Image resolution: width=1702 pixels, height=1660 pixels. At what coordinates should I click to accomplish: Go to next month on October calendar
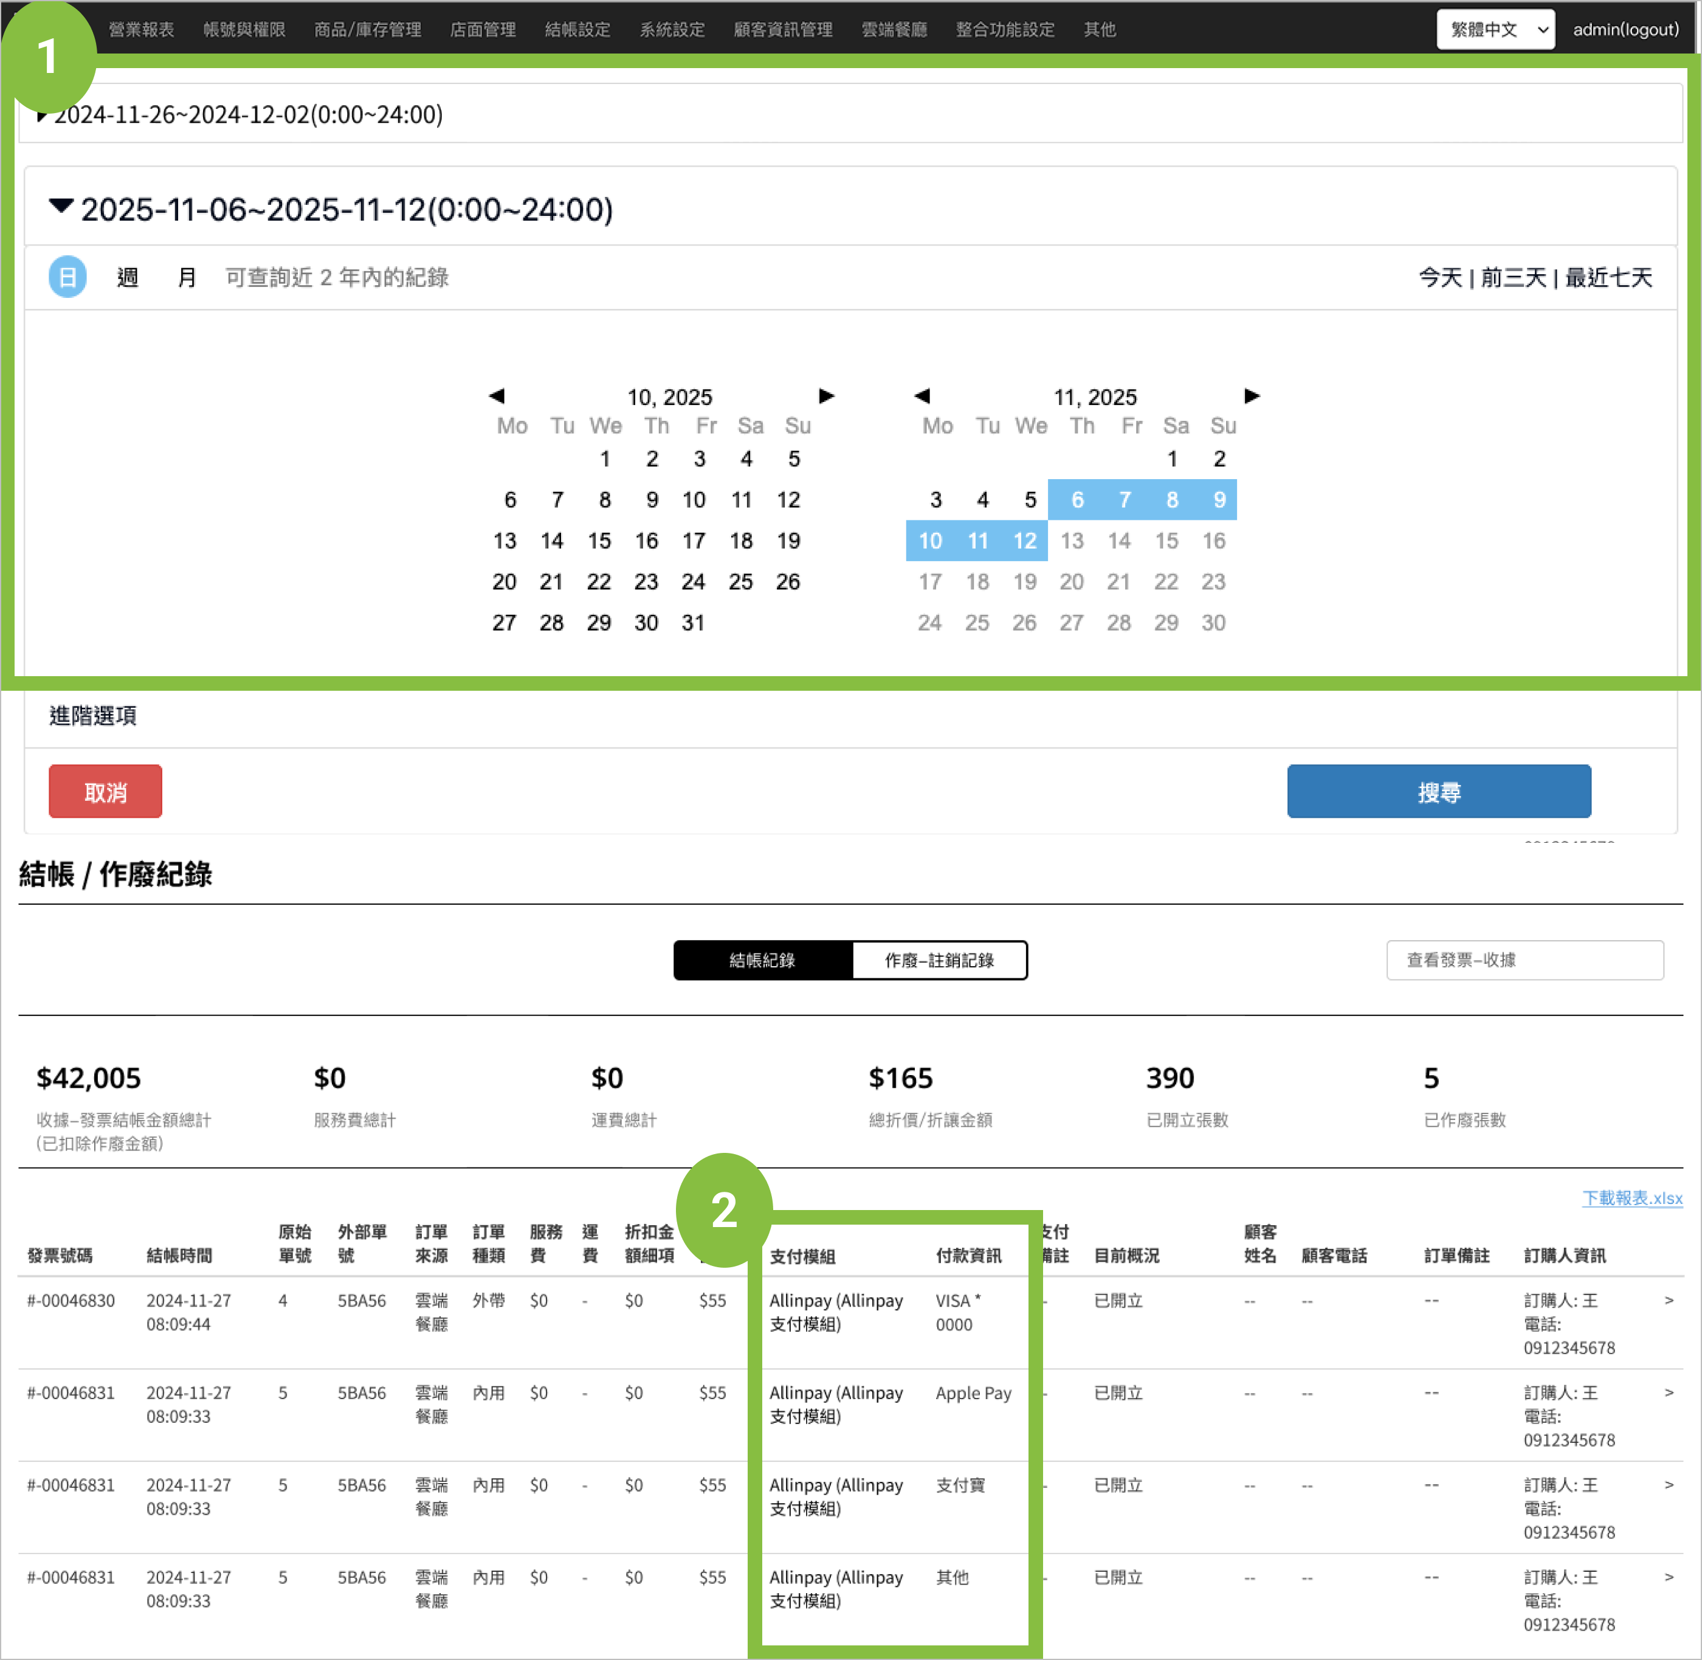click(x=826, y=396)
